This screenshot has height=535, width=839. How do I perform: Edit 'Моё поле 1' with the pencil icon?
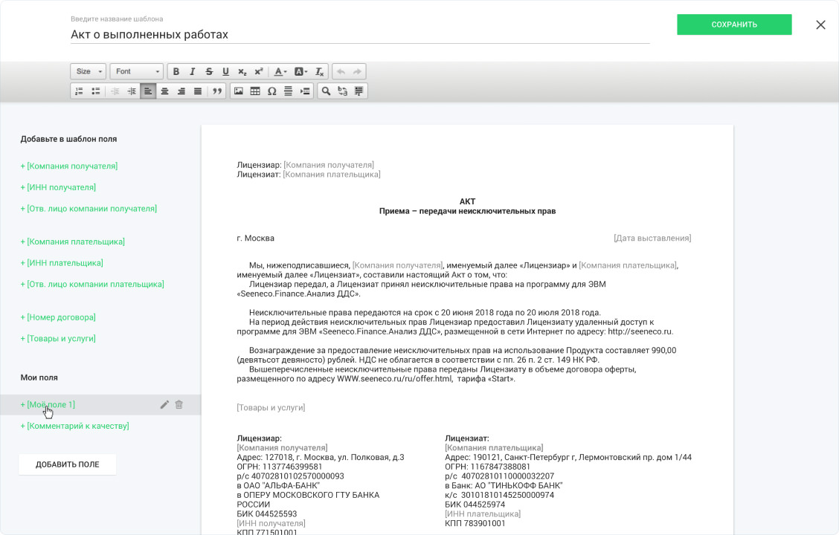click(164, 405)
